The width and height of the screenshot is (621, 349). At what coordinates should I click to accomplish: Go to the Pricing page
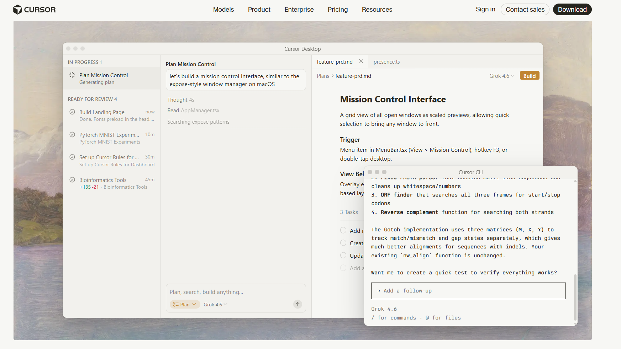click(338, 10)
